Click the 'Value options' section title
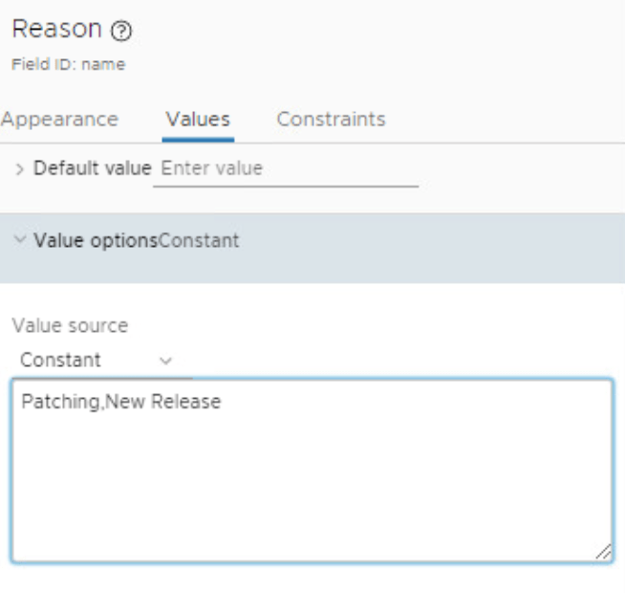The width and height of the screenshot is (625, 593). click(x=95, y=241)
